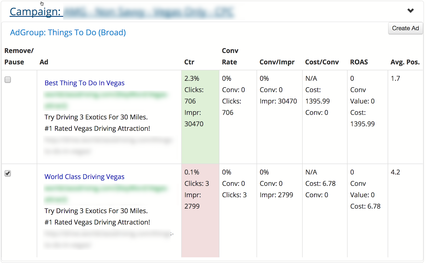Screen dimensions: 426x263
Task: Select the red 0.1% CTR cell
Action: 200,211
